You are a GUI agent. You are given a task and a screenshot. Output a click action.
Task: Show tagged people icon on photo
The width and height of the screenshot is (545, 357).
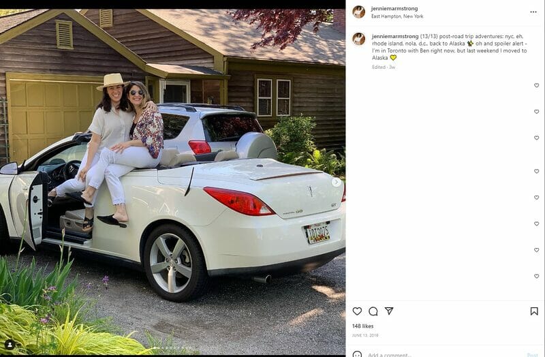(10, 345)
